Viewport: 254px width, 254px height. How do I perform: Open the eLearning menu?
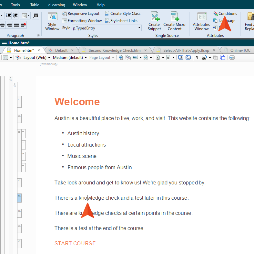click(x=56, y=5)
